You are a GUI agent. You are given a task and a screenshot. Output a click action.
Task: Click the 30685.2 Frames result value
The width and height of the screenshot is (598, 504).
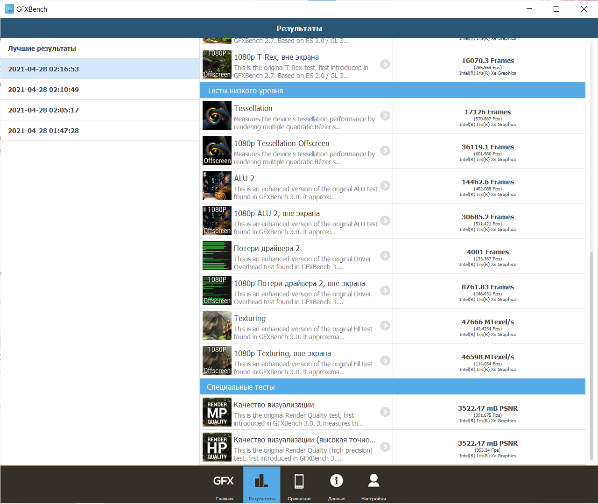click(488, 217)
